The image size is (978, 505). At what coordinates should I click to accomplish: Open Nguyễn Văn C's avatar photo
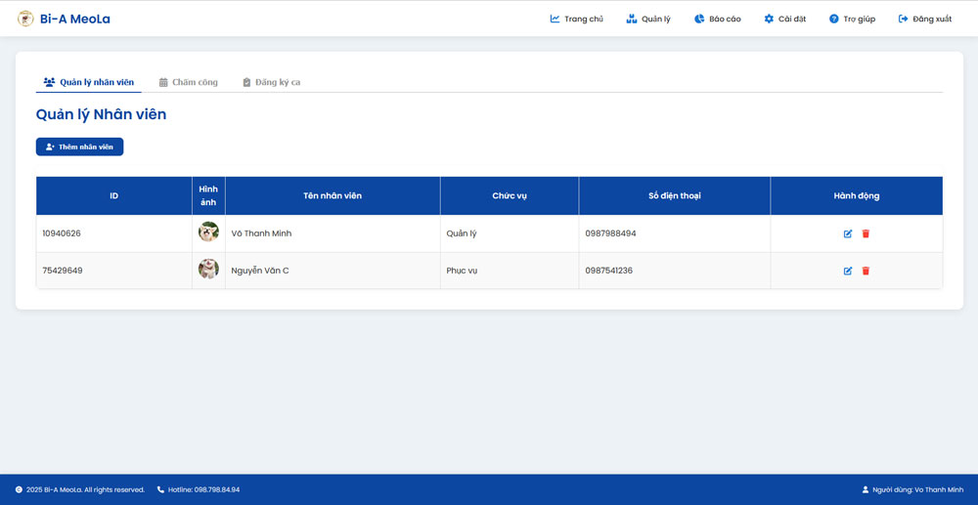[x=208, y=270]
